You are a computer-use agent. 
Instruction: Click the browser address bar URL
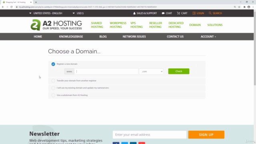pos(88,7)
